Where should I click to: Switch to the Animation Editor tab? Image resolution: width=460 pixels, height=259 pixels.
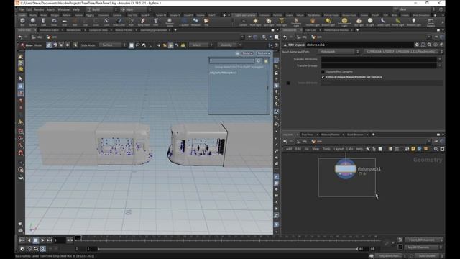[49, 30]
